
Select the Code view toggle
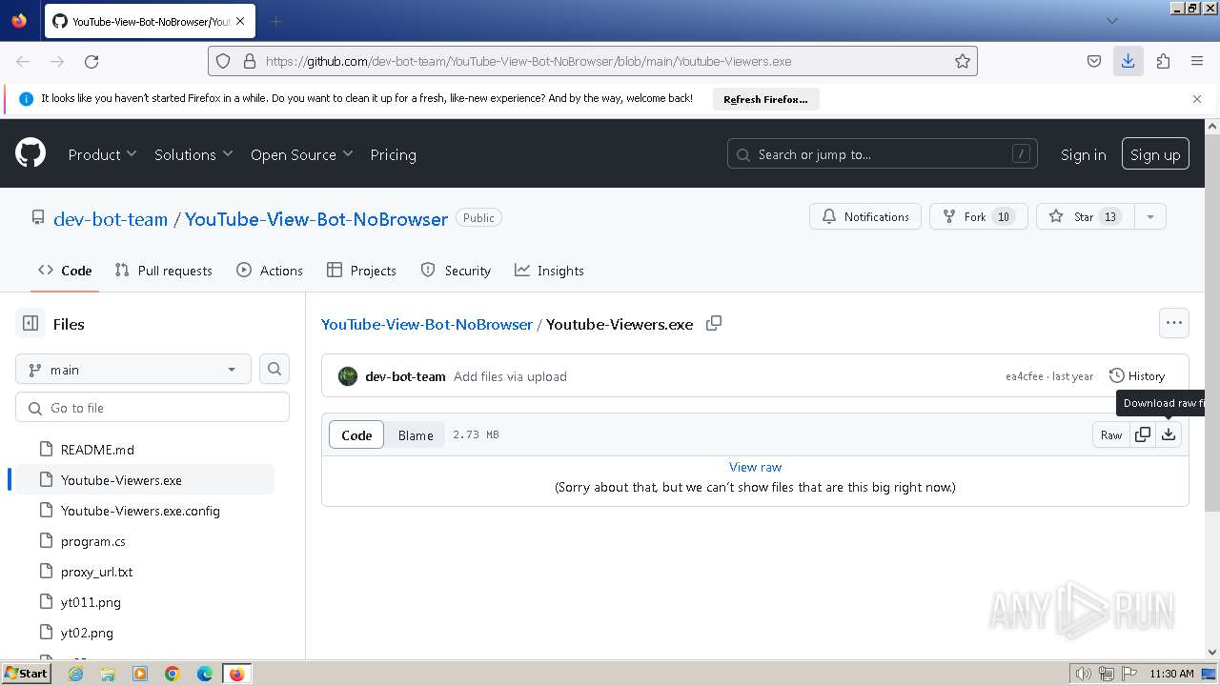[x=356, y=434]
